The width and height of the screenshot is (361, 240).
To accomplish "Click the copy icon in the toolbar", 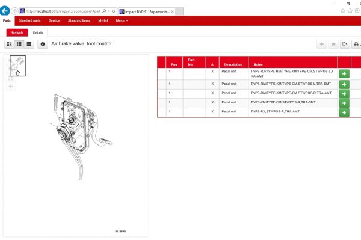I will [x=345, y=44].
